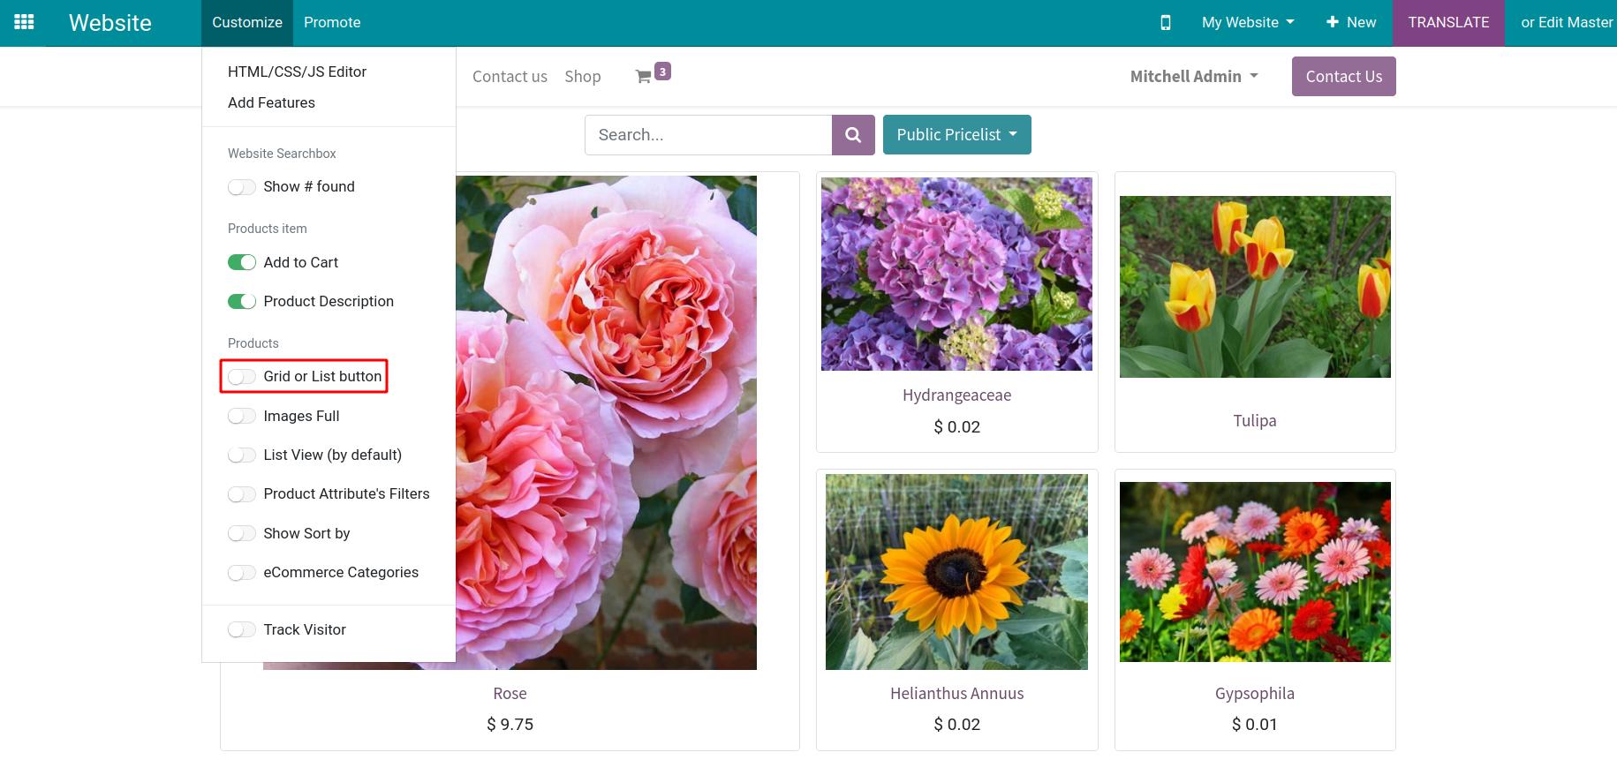1617x760 pixels.
Task: Click the Rose product name
Action: coord(510,694)
